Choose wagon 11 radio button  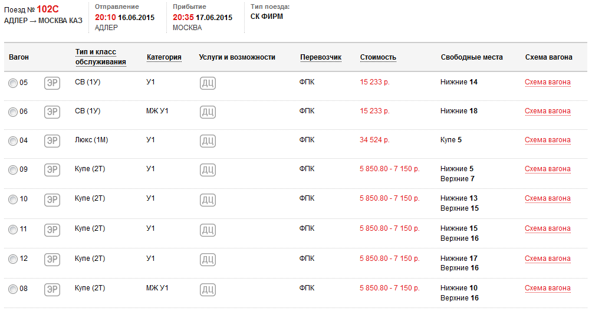13,230
